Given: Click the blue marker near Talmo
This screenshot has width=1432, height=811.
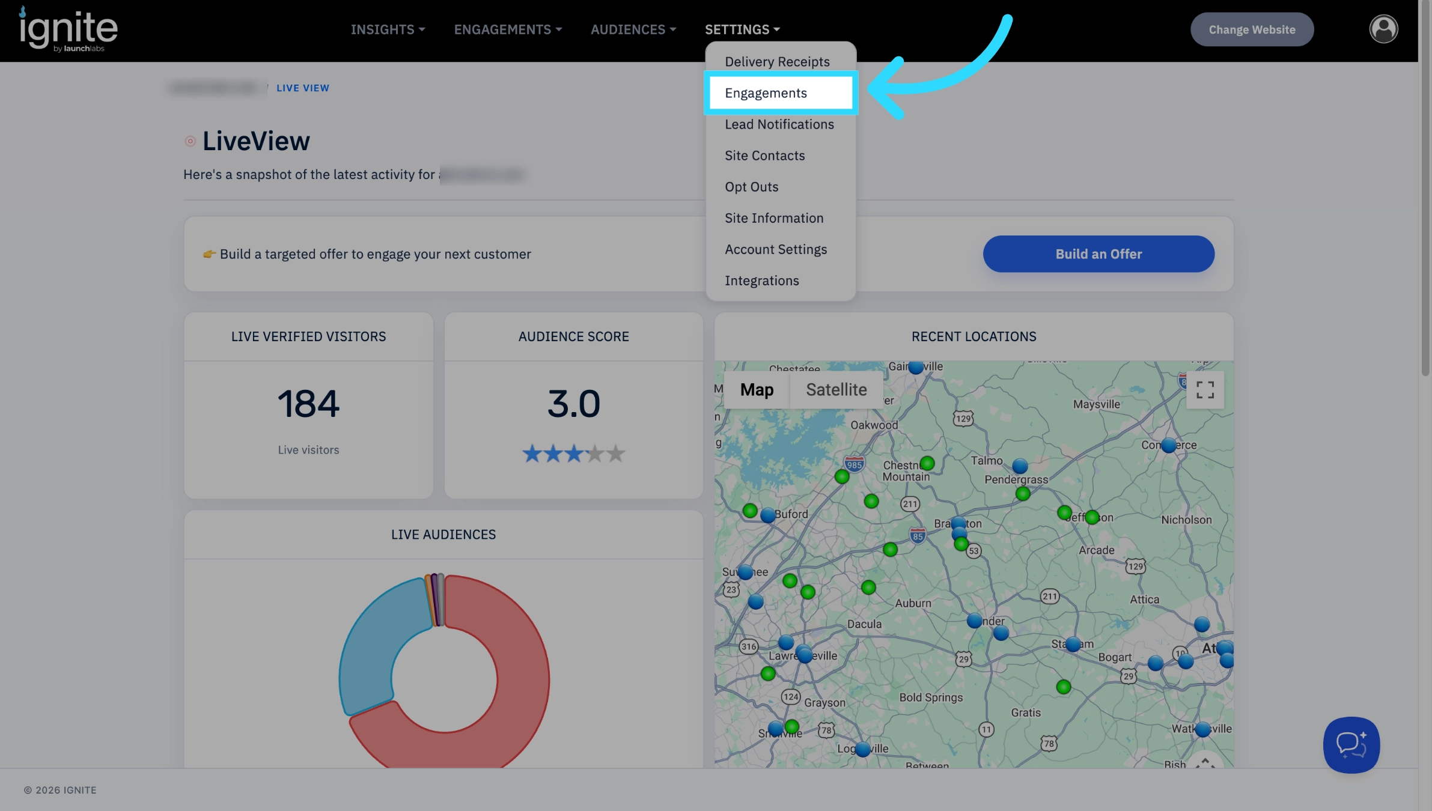Looking at the screenshot, I should coord(1020,466).
